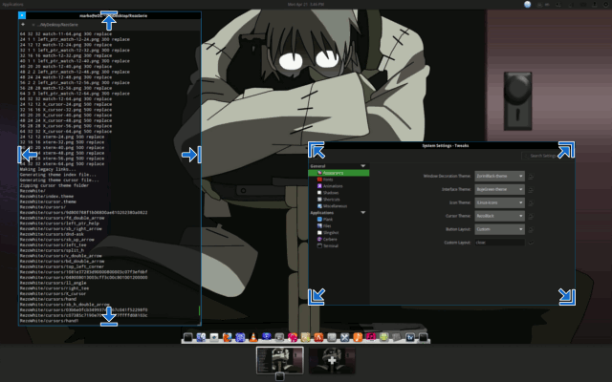Select Fonts in the Tweaks sidebar
The width and height of the screenshot is (612, 382).
(339, 180)
